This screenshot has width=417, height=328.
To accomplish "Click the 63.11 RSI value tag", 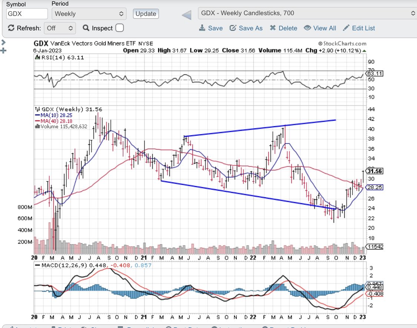I will 374,74.
